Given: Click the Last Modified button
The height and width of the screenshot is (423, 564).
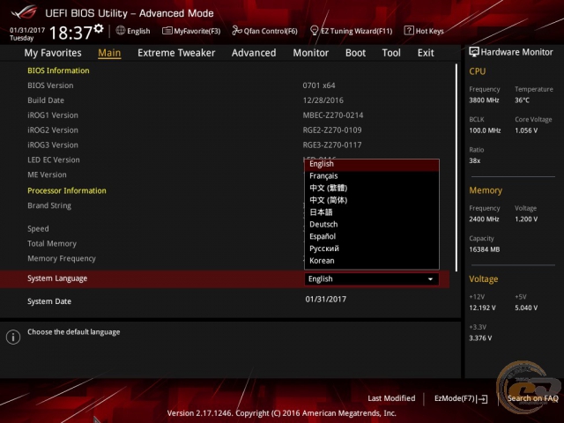Looking at the screenshot, I should click(391, 398).
